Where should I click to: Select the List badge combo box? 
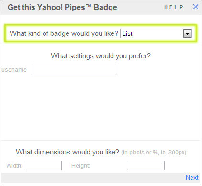(x=156, y=33)
